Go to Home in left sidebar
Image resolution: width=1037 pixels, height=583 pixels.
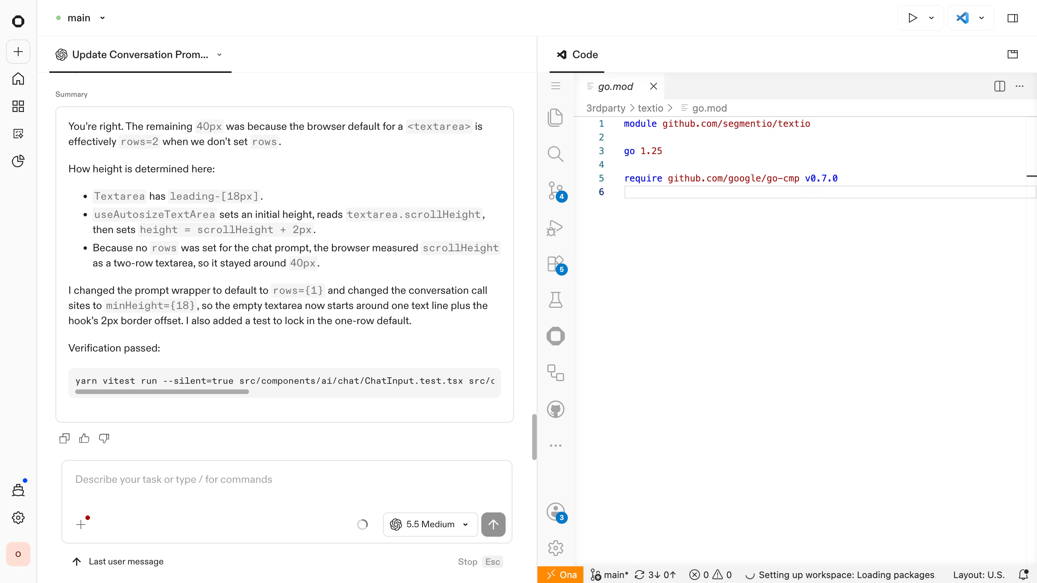18,79
